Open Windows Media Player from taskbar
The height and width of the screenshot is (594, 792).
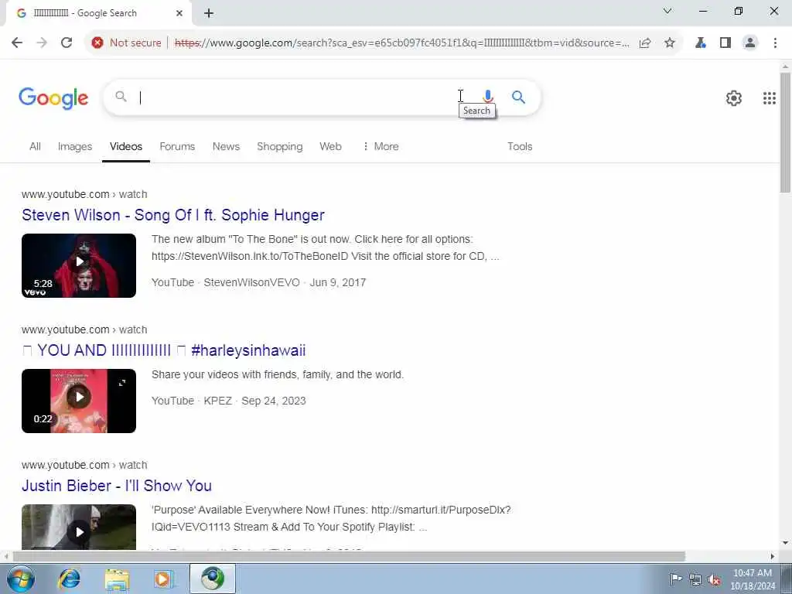click(x=164, y=579)
